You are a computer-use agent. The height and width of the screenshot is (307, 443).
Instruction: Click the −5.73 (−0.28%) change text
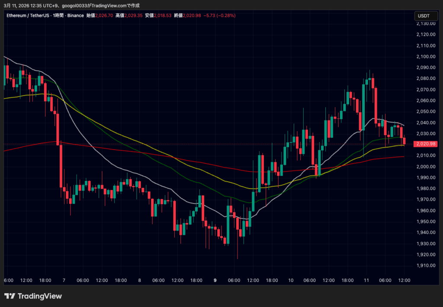pyautogui.click(x=220, y=16)
